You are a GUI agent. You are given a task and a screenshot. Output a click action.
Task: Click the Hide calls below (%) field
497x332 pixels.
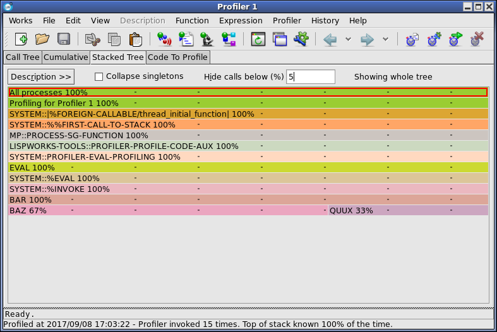311,76
